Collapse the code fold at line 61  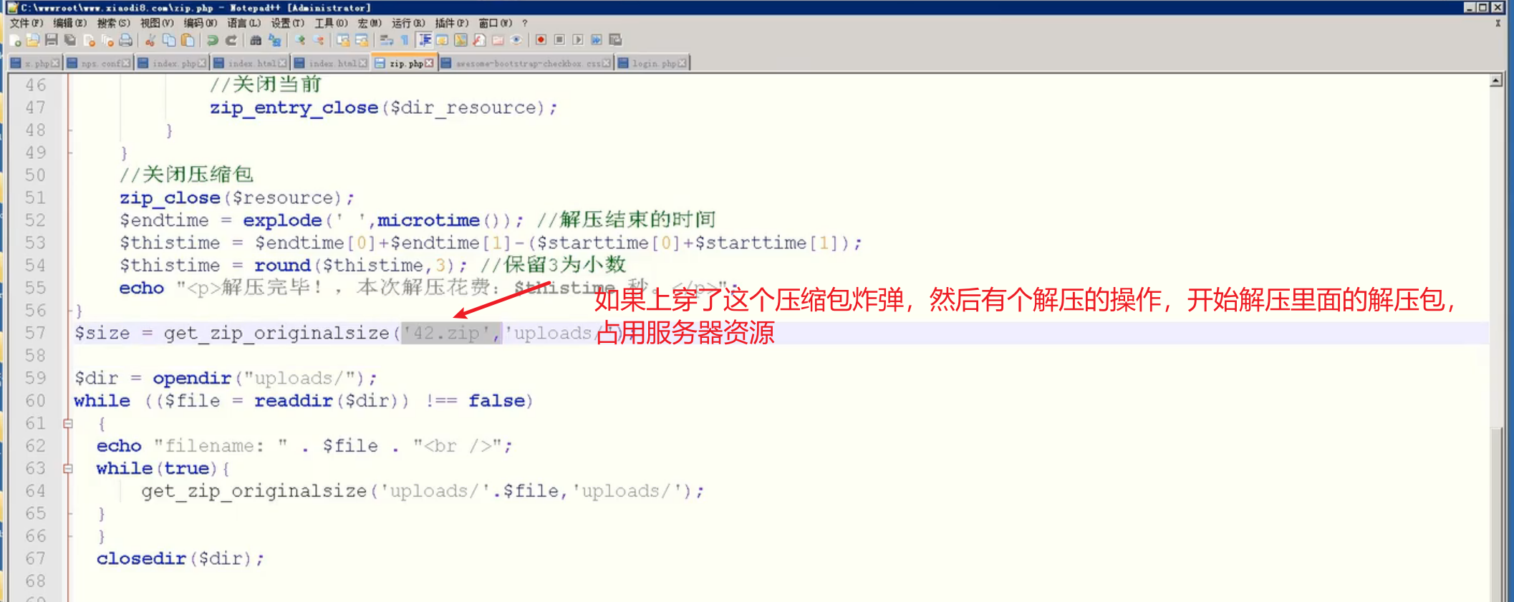(x=68, y=424)
